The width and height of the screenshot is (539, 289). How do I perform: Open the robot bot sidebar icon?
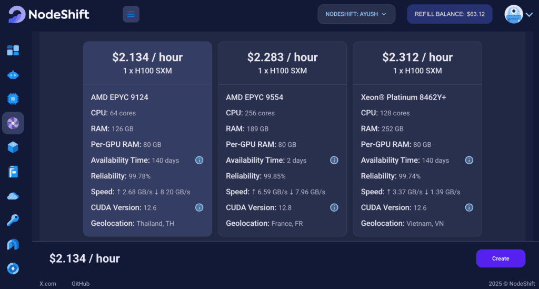pyautogui.click(x=13, y=75)
